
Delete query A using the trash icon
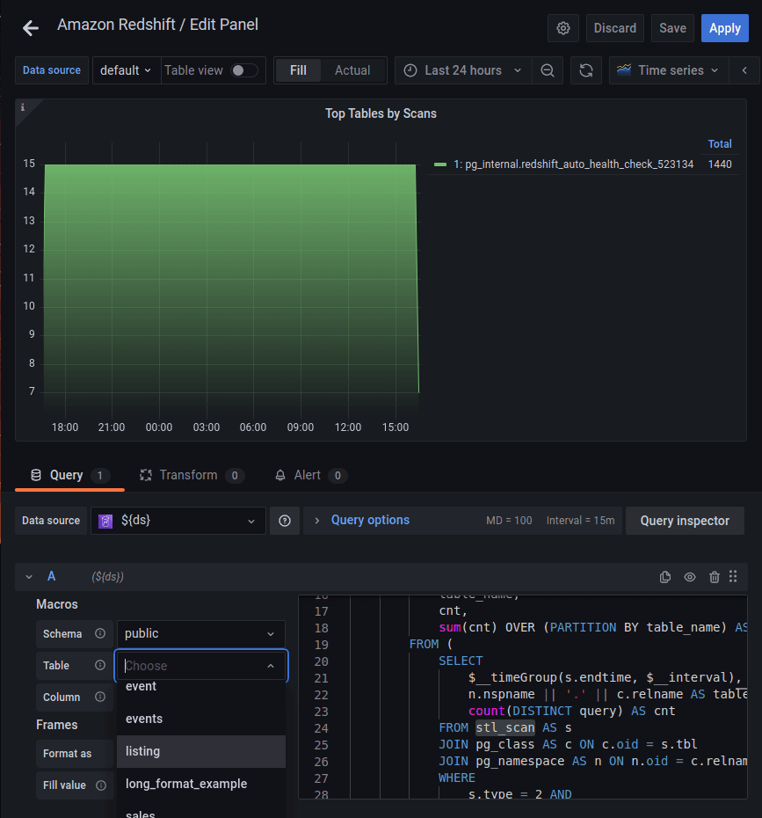coord(714,577)
